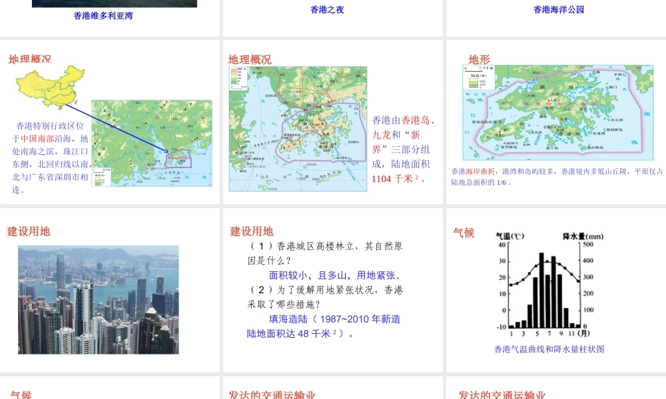Viewport: 666px width, 399px height.
Task: Click the red heading 建设用地 above the skyline photo
Action: [x=29, y=231]
